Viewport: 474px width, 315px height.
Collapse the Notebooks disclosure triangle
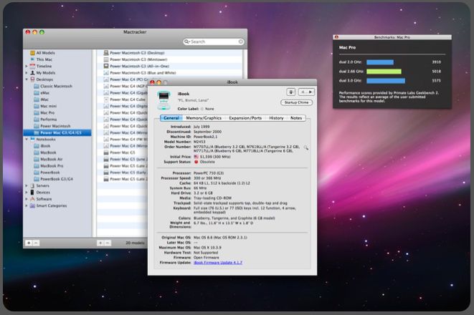coord(27,139)
